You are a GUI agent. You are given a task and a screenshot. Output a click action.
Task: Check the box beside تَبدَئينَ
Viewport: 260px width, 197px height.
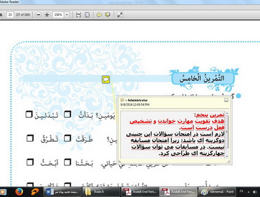pos(29,115)
